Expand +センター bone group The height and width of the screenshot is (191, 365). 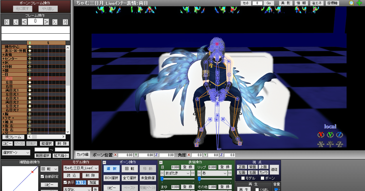tap(14, 59)
